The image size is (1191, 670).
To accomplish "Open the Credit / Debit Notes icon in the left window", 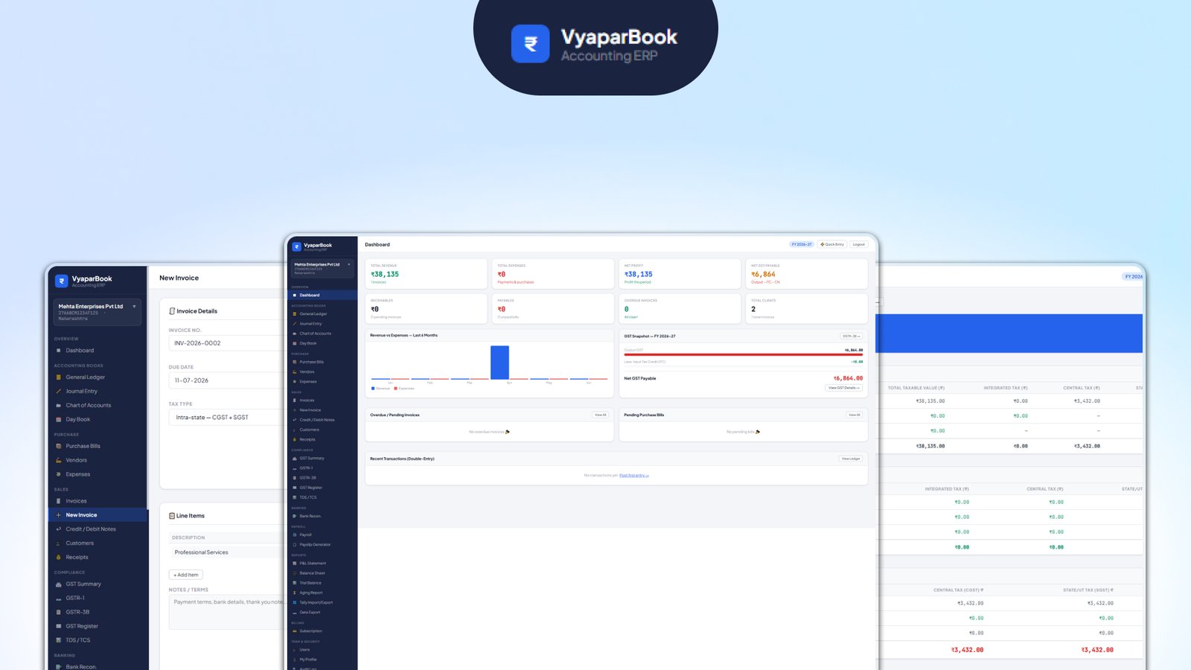I will [x=59, y=529].
